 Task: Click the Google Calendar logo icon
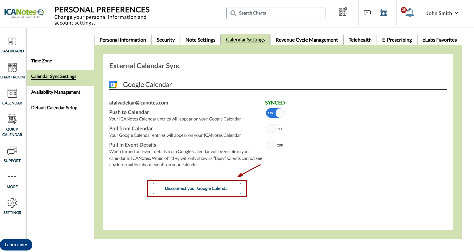tap(113, 85)
